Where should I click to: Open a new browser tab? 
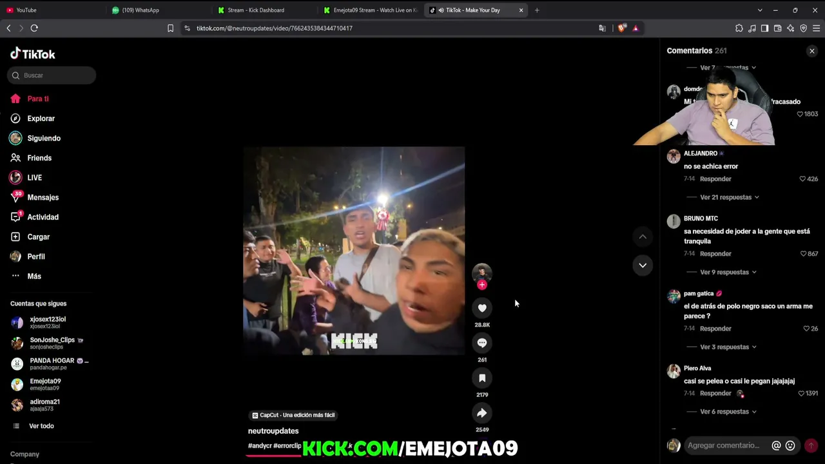537,10
